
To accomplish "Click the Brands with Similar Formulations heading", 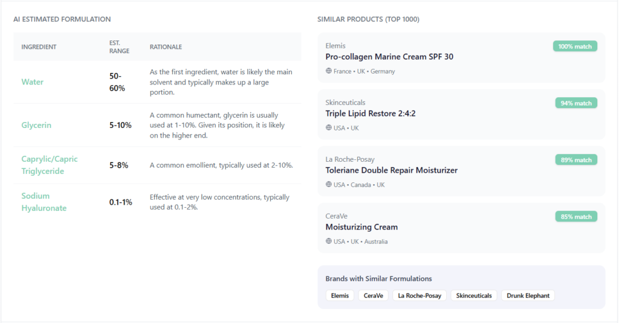I will (x=378, y=279).
